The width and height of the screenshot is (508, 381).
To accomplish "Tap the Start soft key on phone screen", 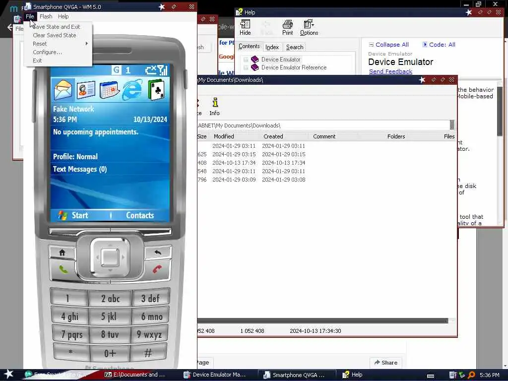I will [x=73, y=215].
